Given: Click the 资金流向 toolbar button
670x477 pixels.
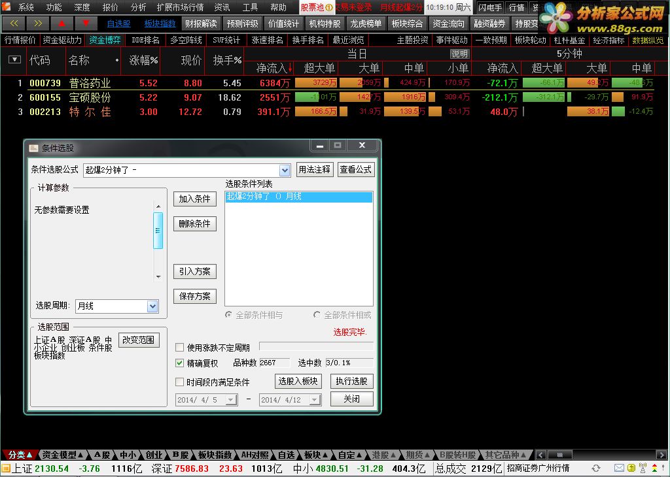Looking at the screenshot, I should pyautogui.click(x=448, y=24).
